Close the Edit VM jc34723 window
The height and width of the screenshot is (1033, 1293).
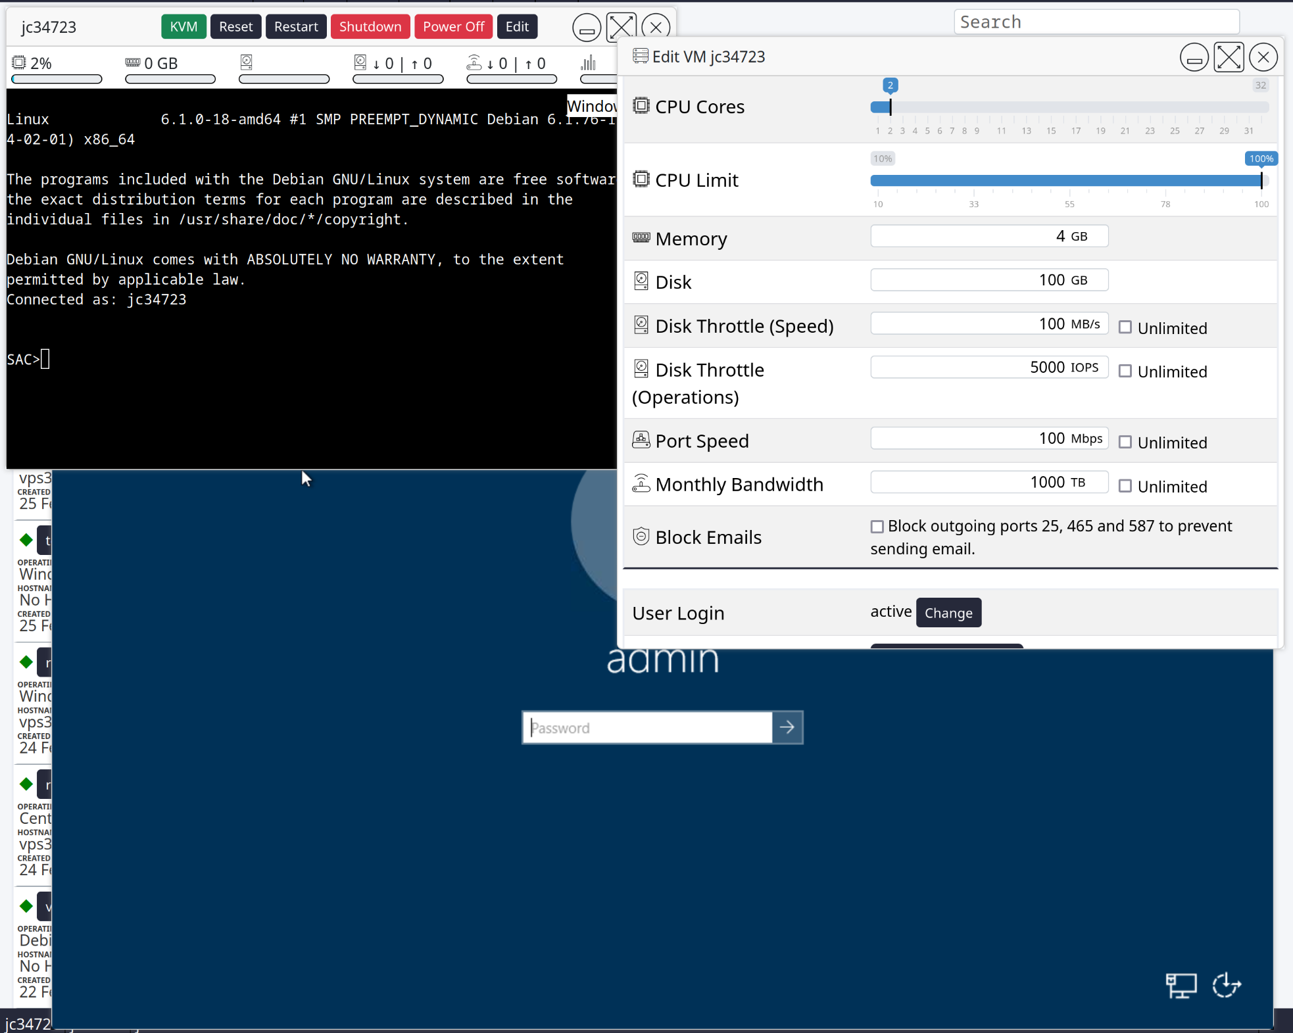(1263, 57)
